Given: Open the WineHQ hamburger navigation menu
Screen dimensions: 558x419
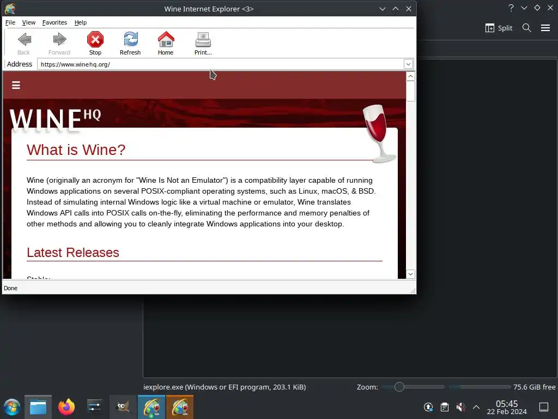Looking at the screenshot, I should coord(16,85).
